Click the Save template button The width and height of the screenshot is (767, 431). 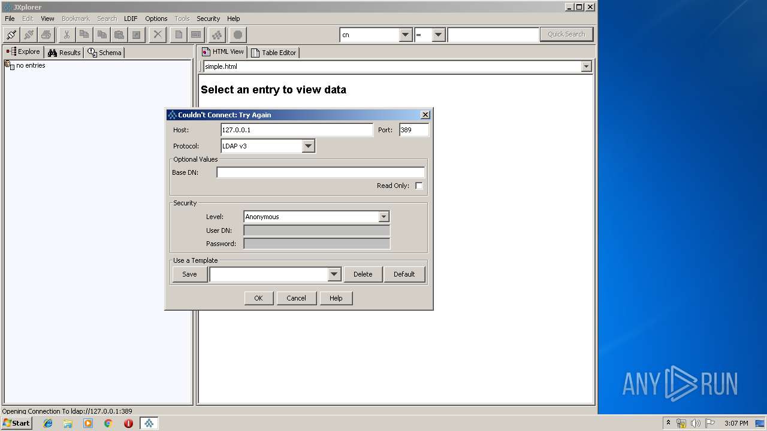[x=189, y=274]
